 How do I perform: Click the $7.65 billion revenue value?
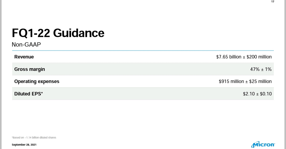[229, 57]
